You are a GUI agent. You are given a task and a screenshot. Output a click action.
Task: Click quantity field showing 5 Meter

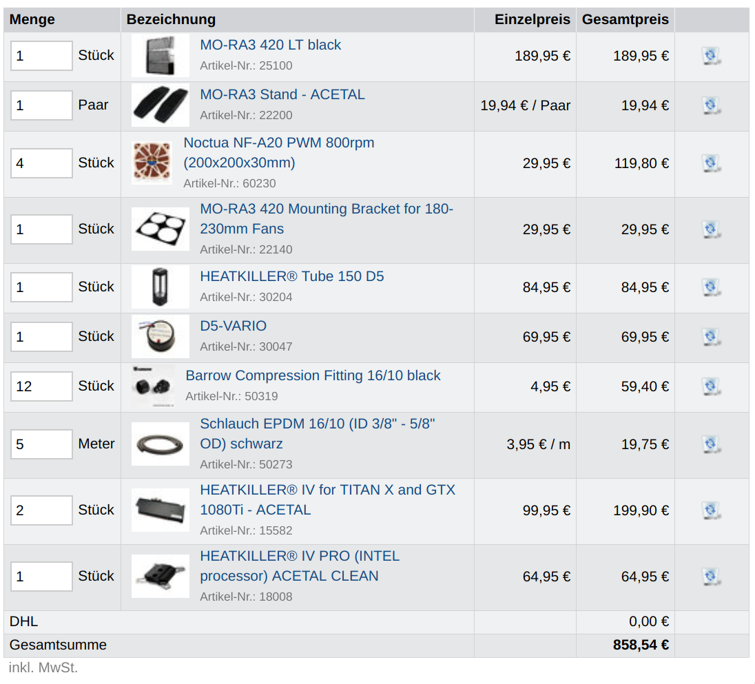tap(41, 444)
